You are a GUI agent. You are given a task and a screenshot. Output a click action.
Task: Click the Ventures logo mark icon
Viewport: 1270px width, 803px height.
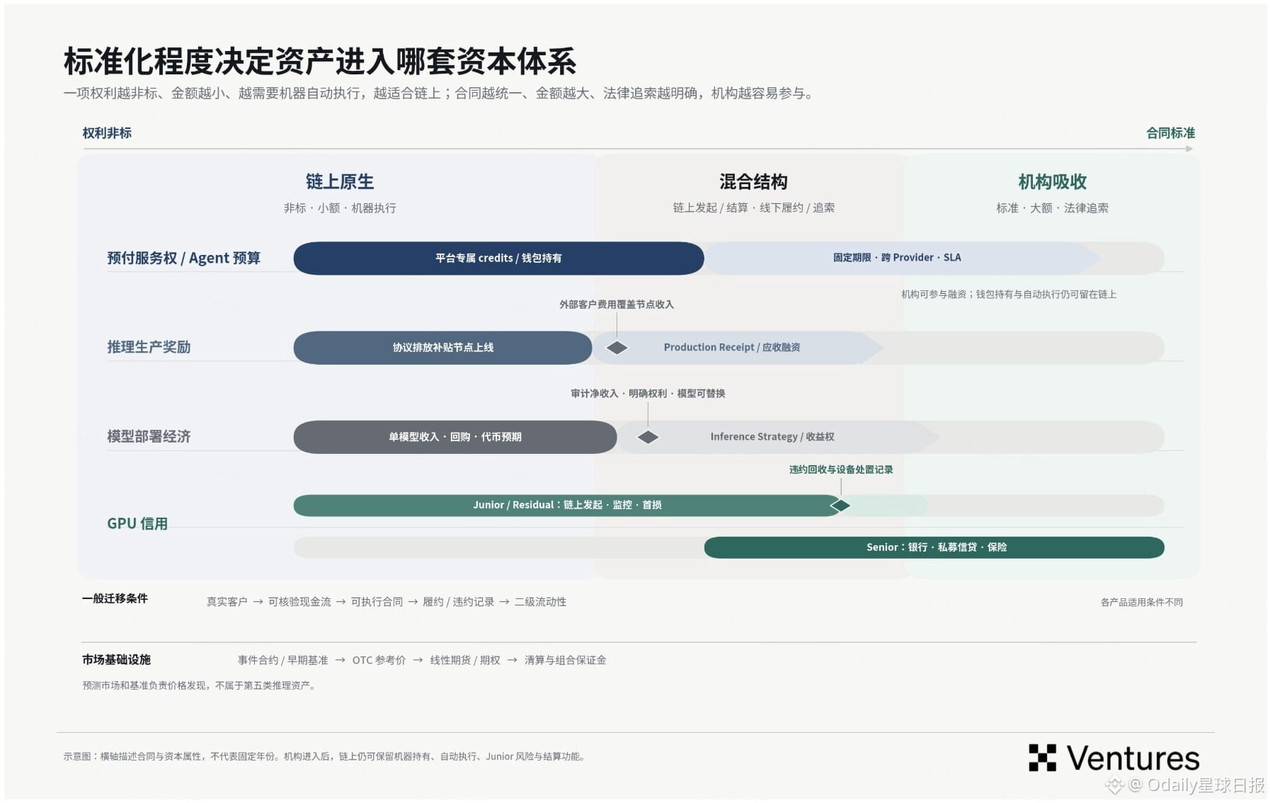pos(1042,758)
